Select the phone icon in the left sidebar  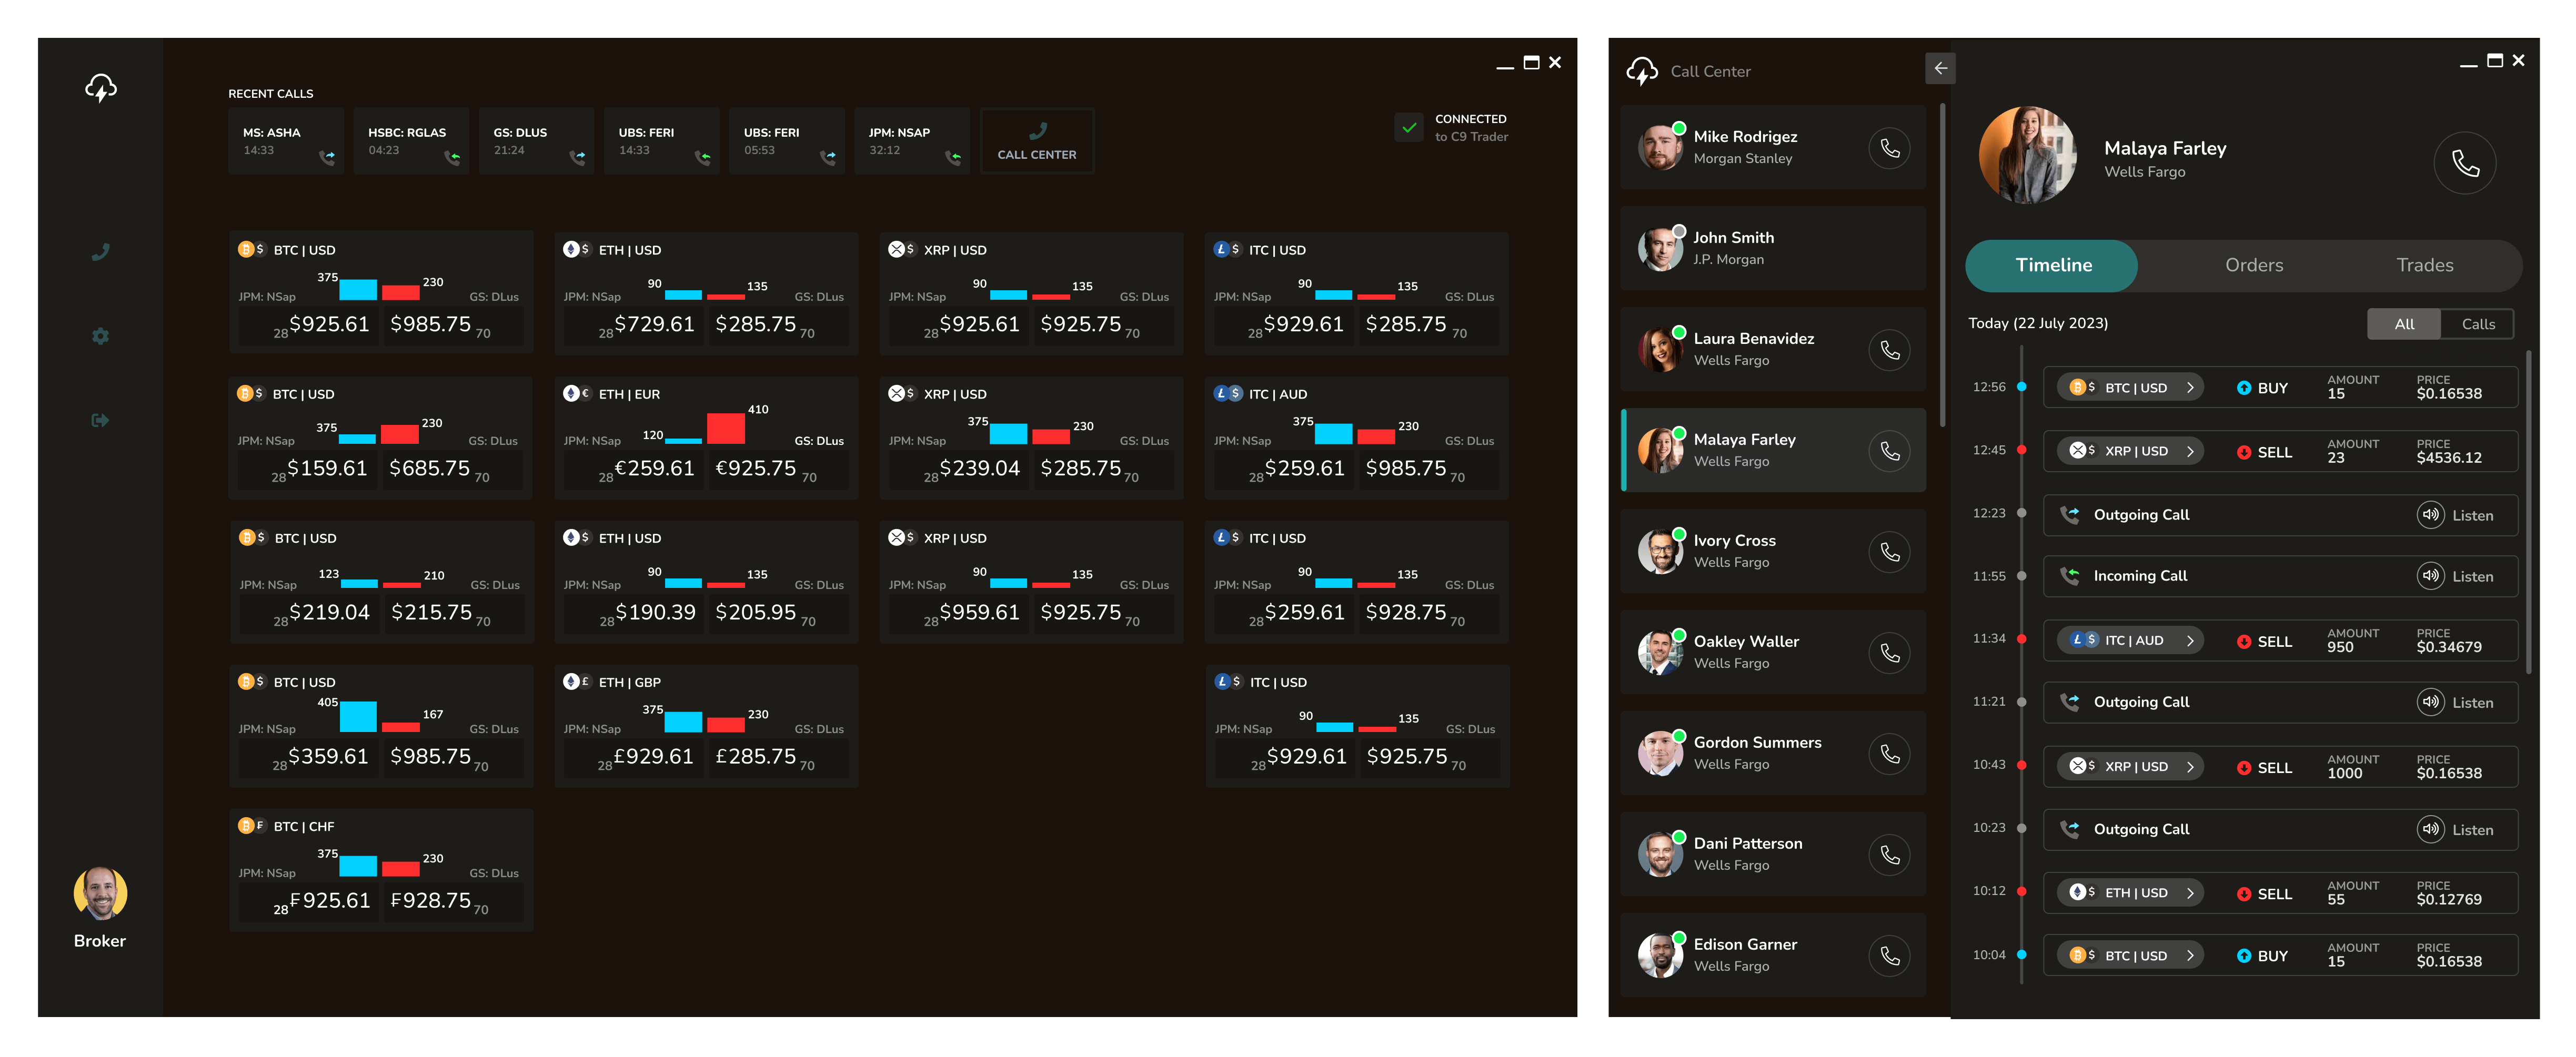coord(100,251)
